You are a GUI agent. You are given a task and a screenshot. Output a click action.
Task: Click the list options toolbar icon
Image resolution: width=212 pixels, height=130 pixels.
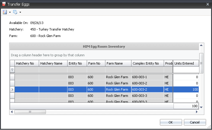(x=5, y=12)
